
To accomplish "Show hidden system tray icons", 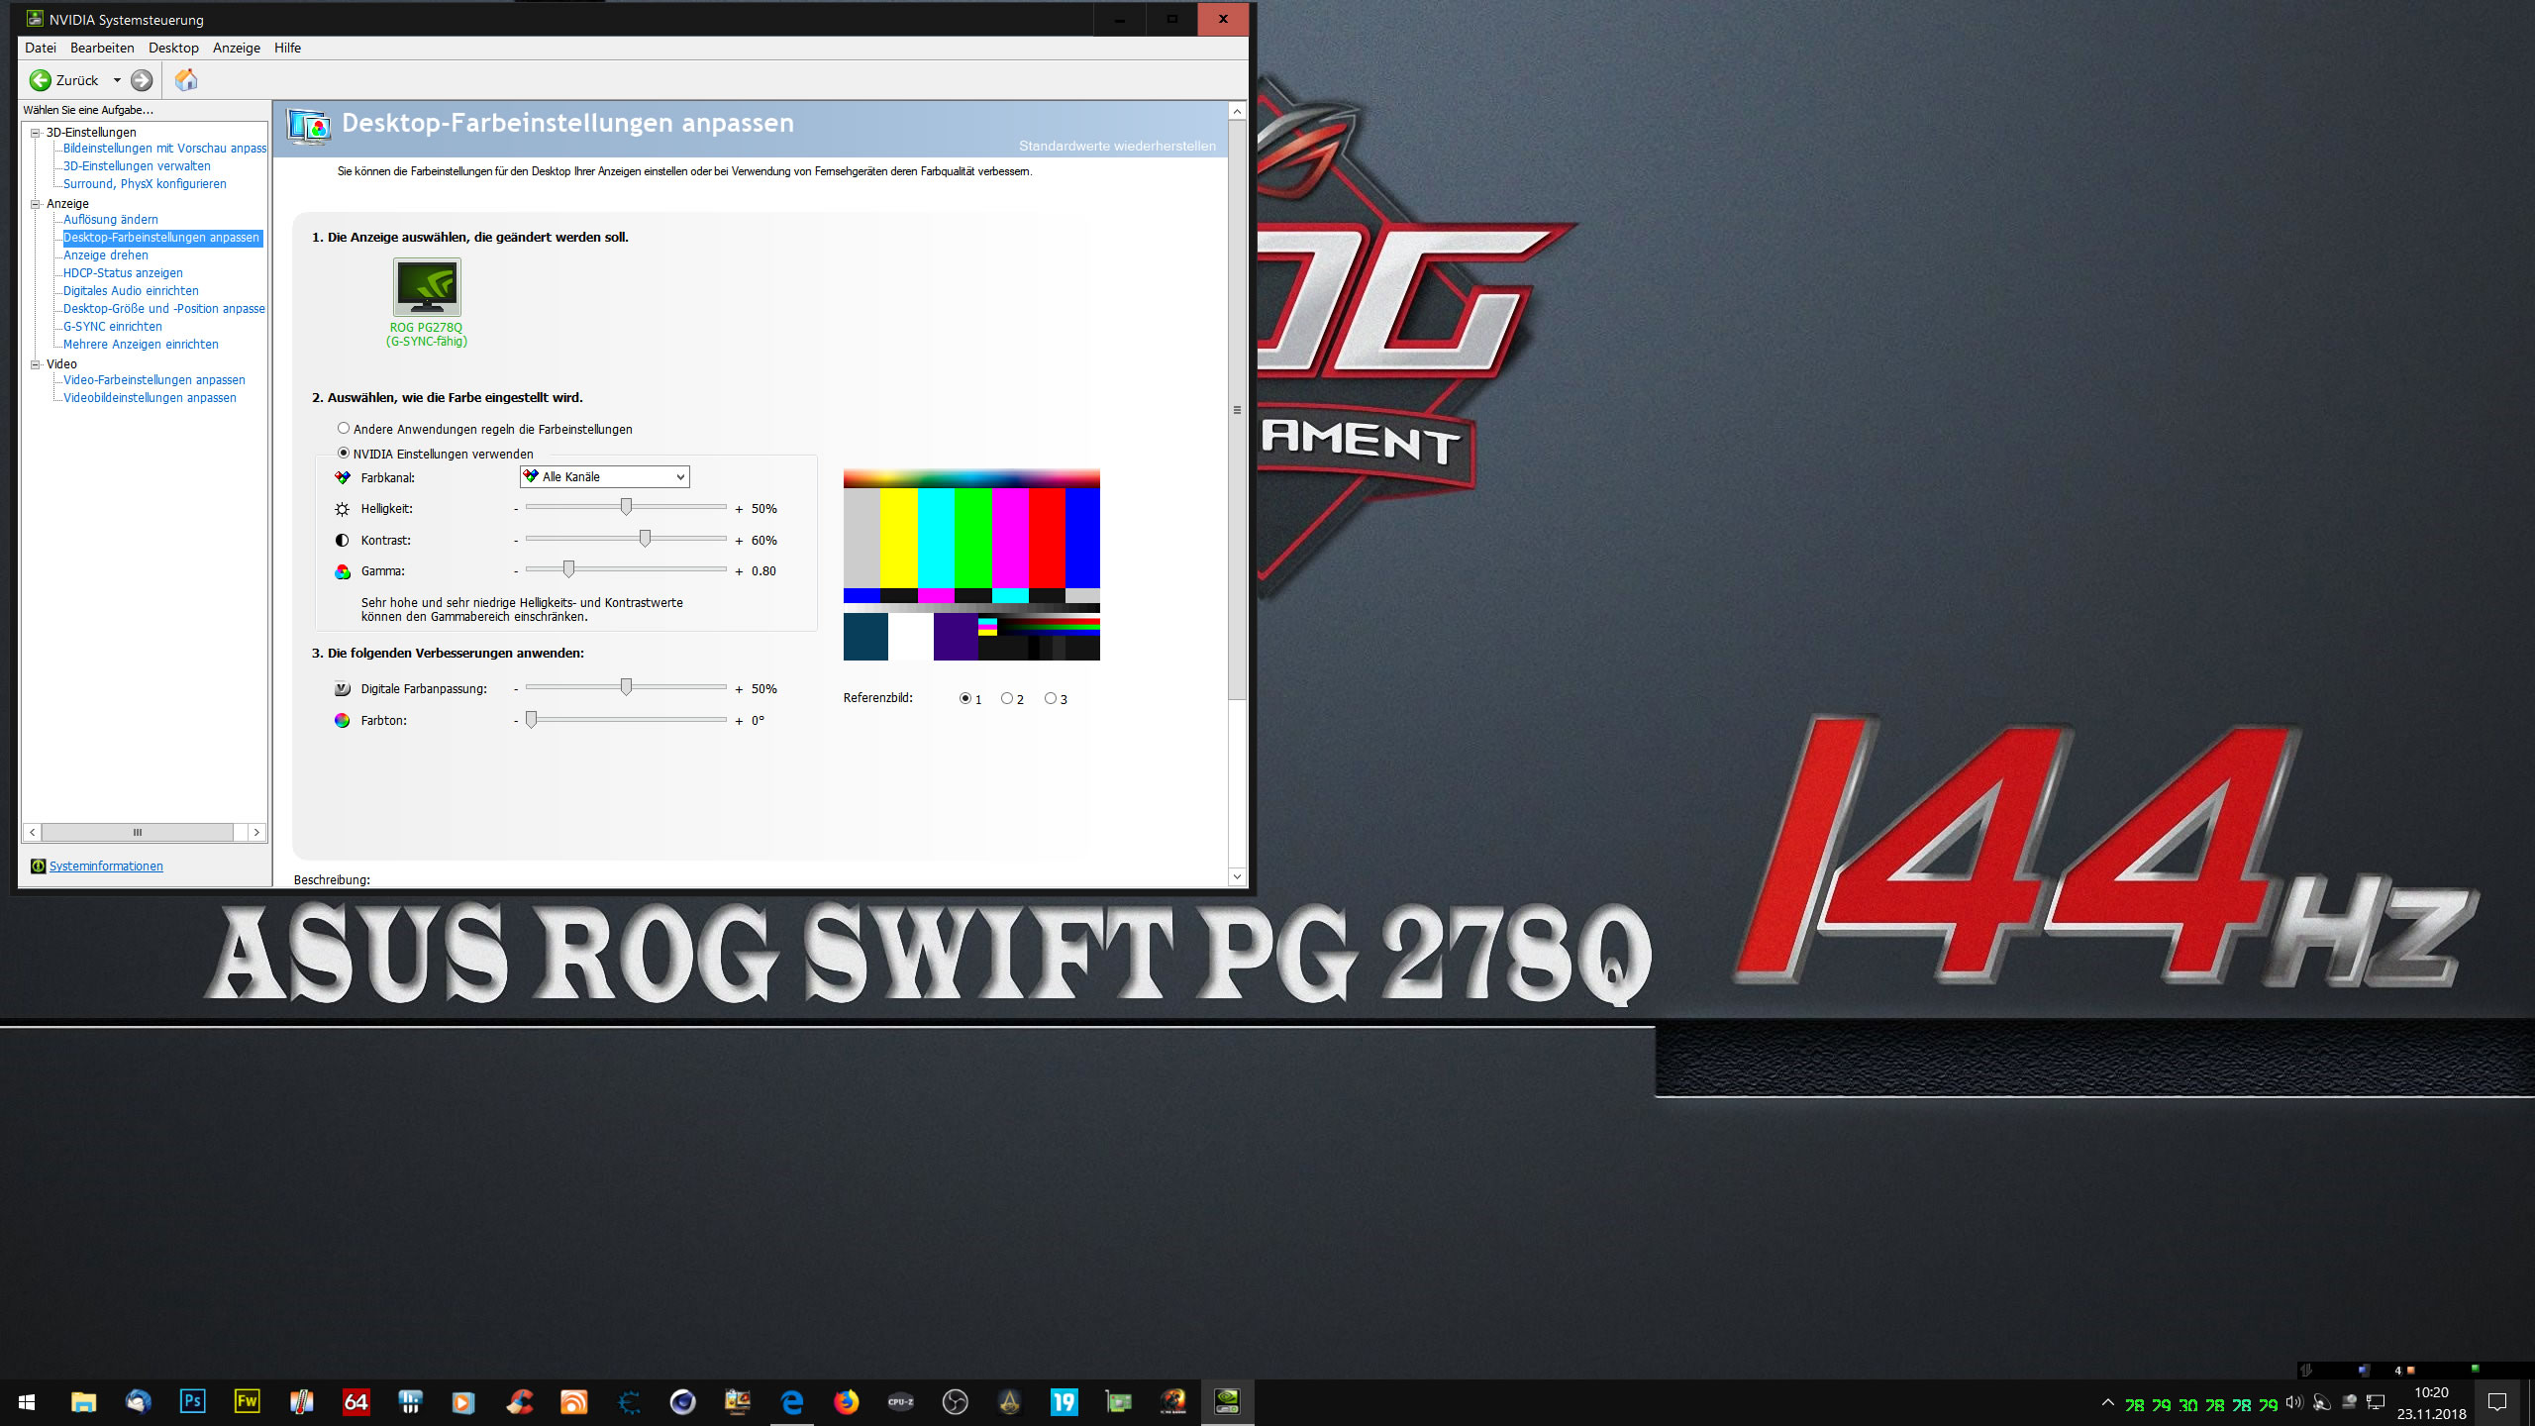I will 2108,1402.
